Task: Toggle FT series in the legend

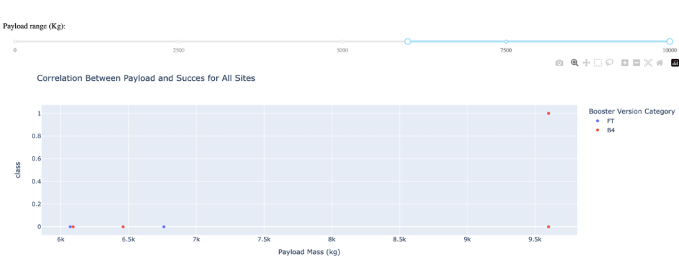Action: (606, 120)
